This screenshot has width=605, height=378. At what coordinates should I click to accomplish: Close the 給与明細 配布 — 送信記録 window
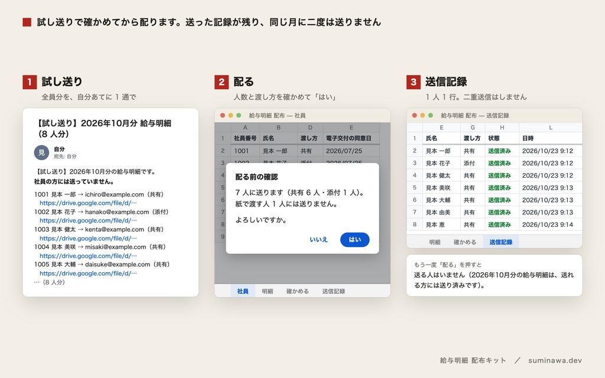414,115
